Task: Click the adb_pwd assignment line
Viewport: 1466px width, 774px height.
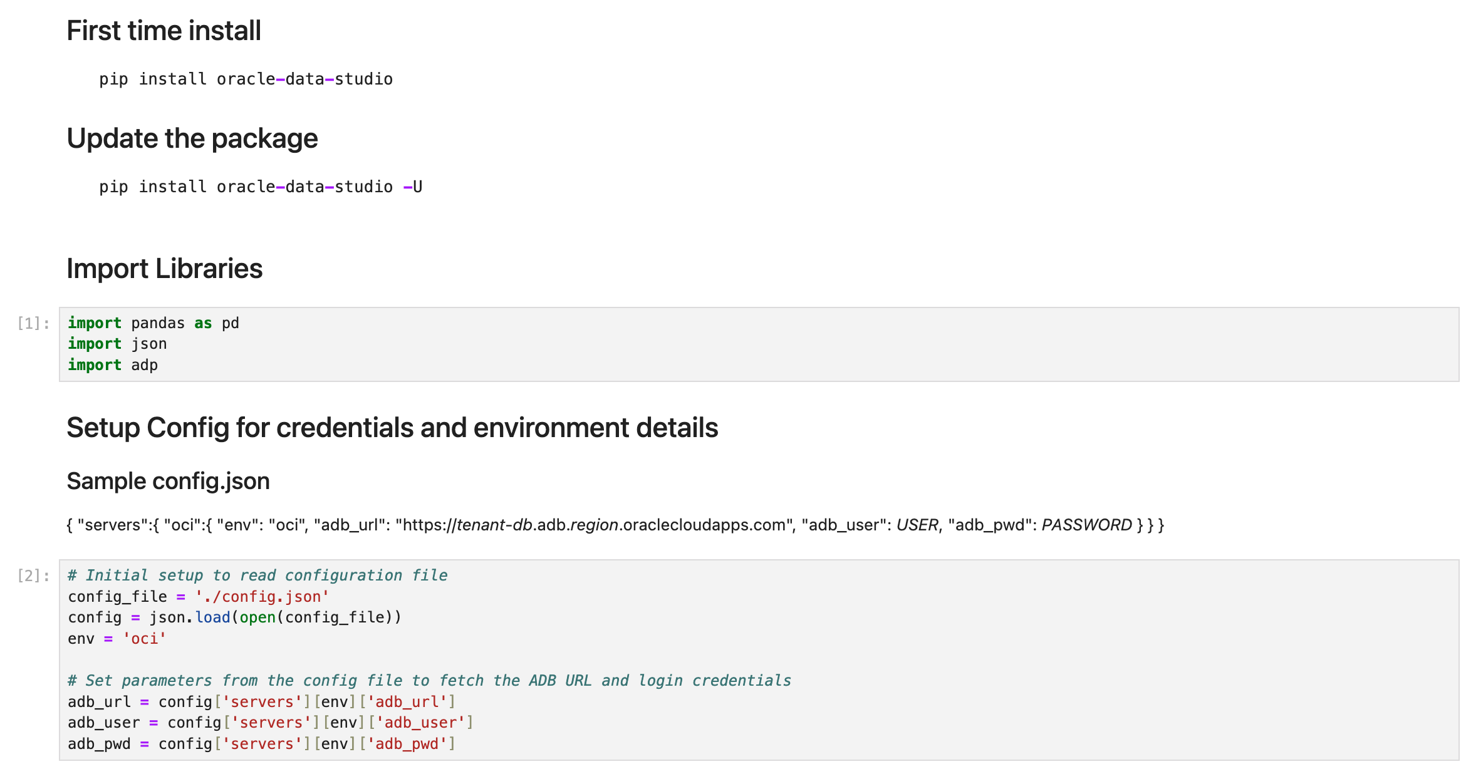Action: (261, 744)
